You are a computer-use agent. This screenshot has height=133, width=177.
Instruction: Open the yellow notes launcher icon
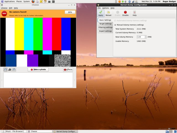41,1
